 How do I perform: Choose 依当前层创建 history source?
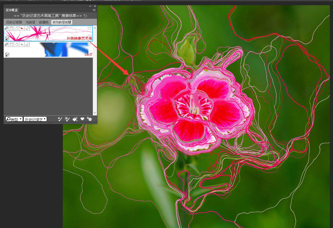click(x=62, y=22)
